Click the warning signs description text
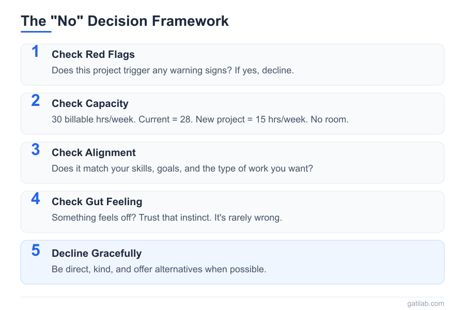Image resolution: width=465 pixels, height=310 pixels. click(x=173, y=70)
